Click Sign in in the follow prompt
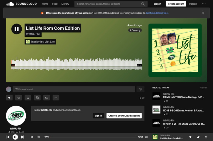This screenshot has height=141, width=213. (x=98, y=116)
